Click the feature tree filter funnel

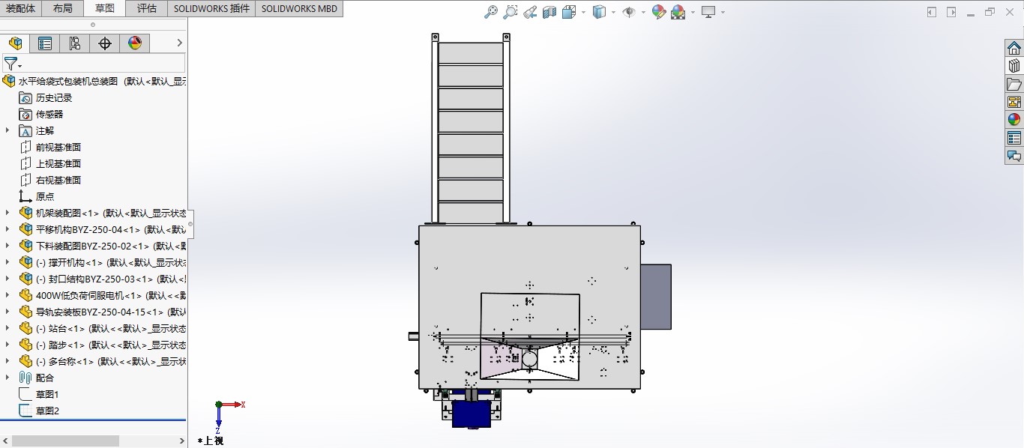(x=11, y=64)
